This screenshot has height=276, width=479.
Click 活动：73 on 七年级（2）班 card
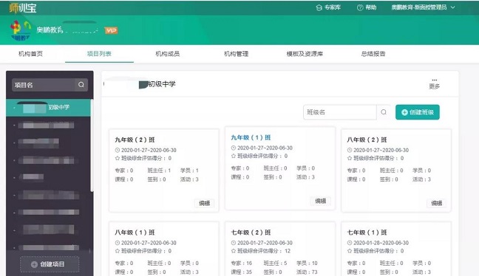tap(307, 272)
